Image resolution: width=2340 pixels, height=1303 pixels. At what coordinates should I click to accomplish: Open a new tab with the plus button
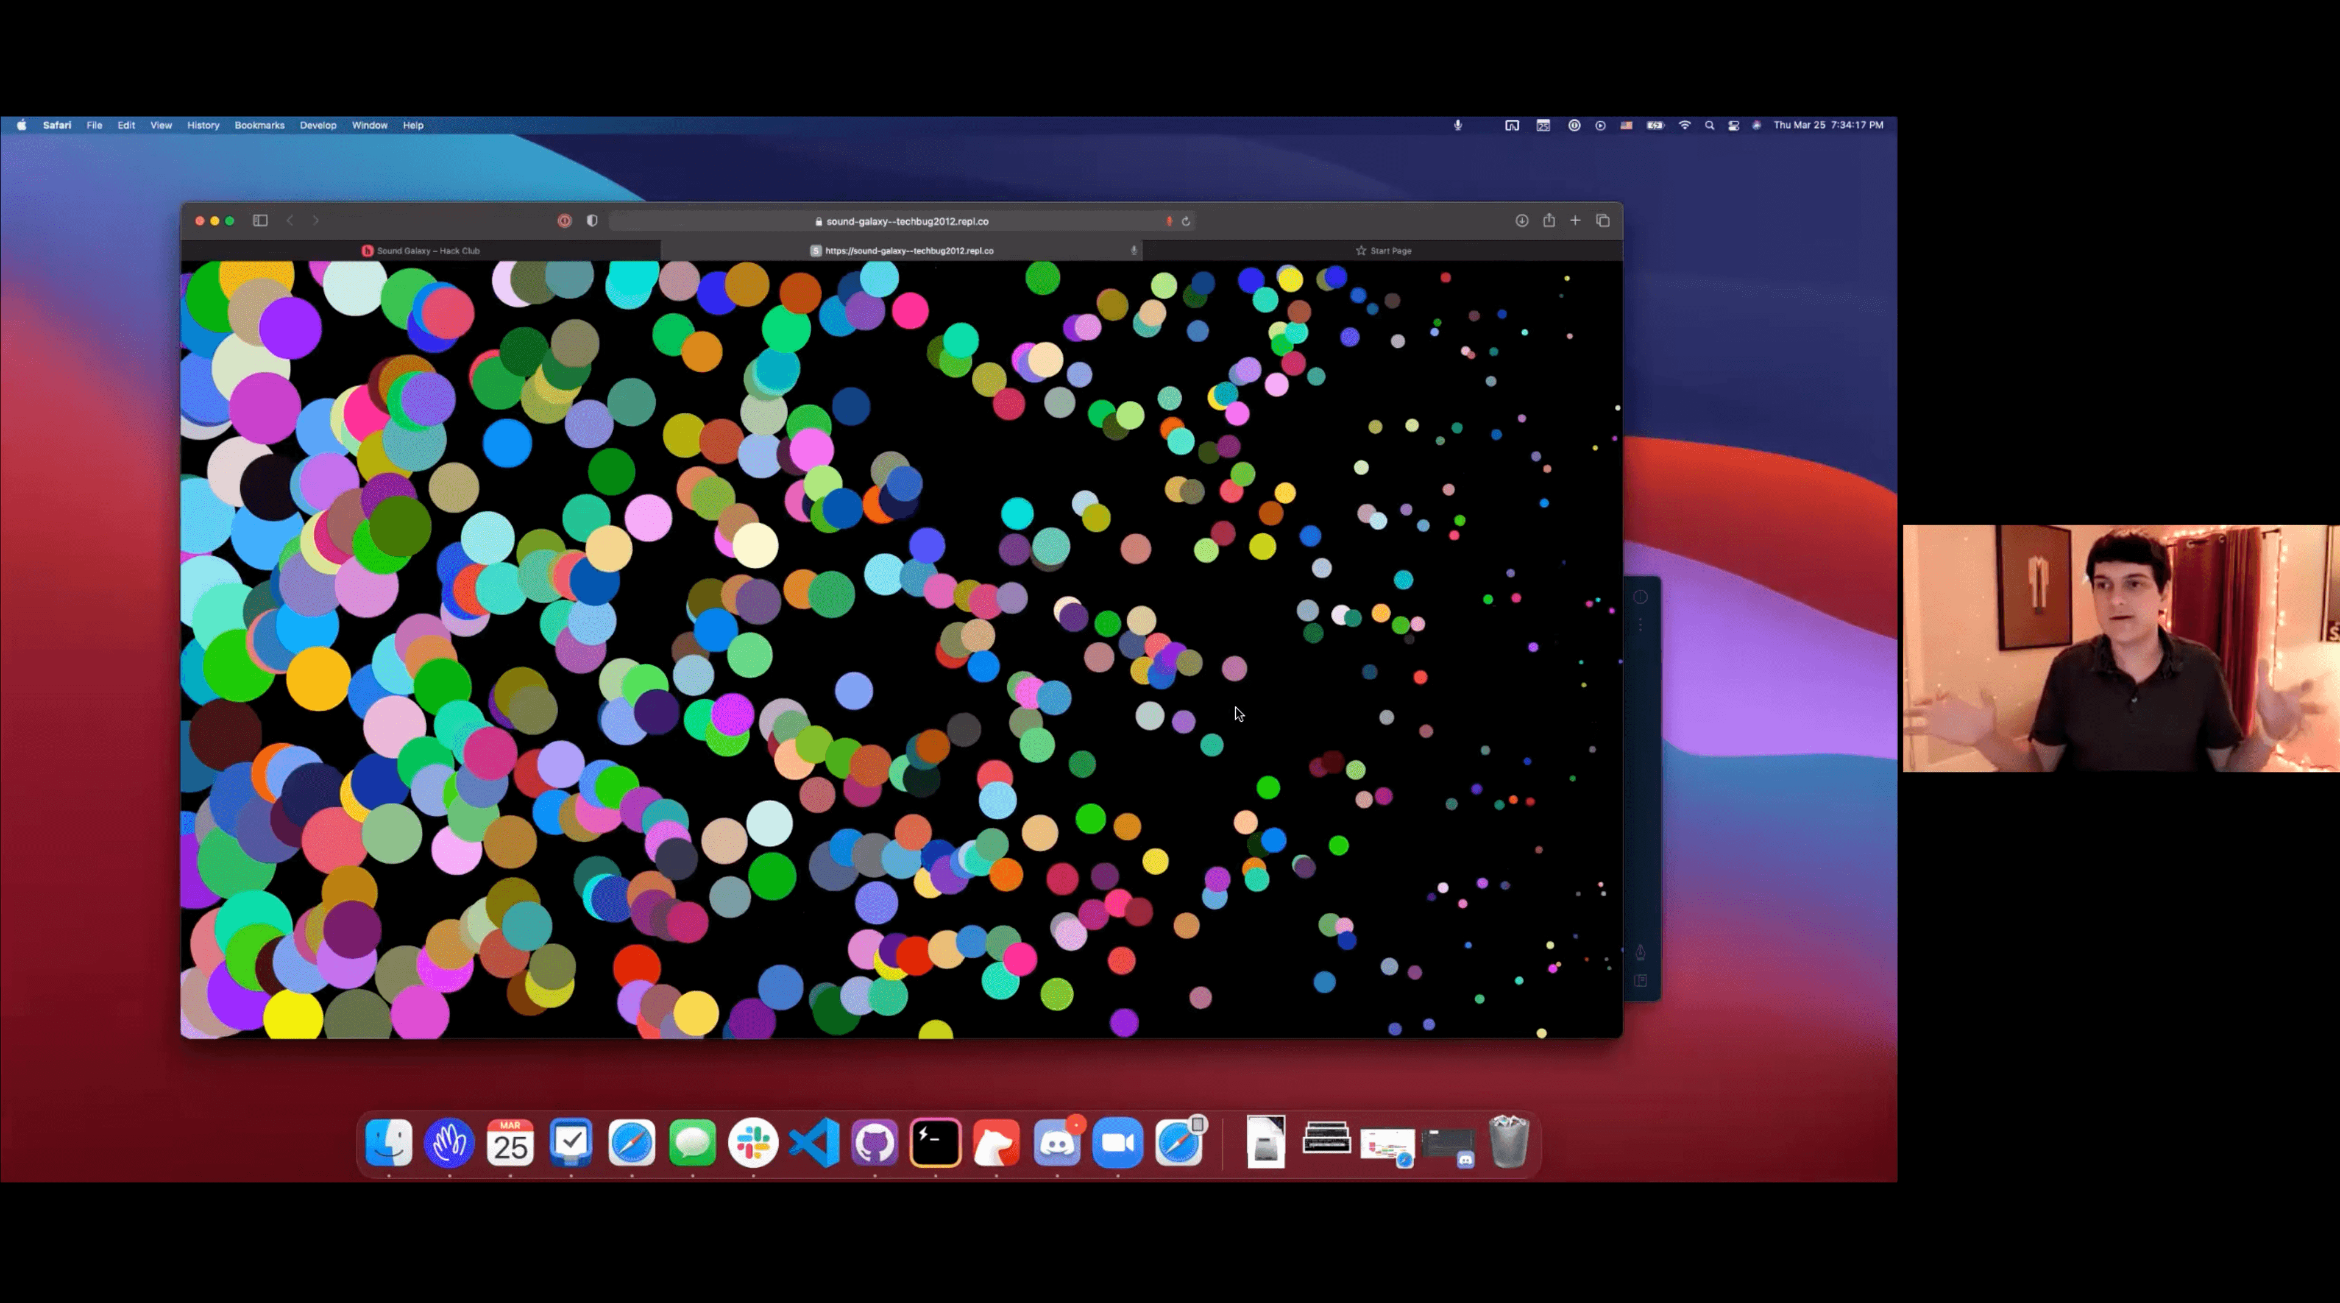1575,221
